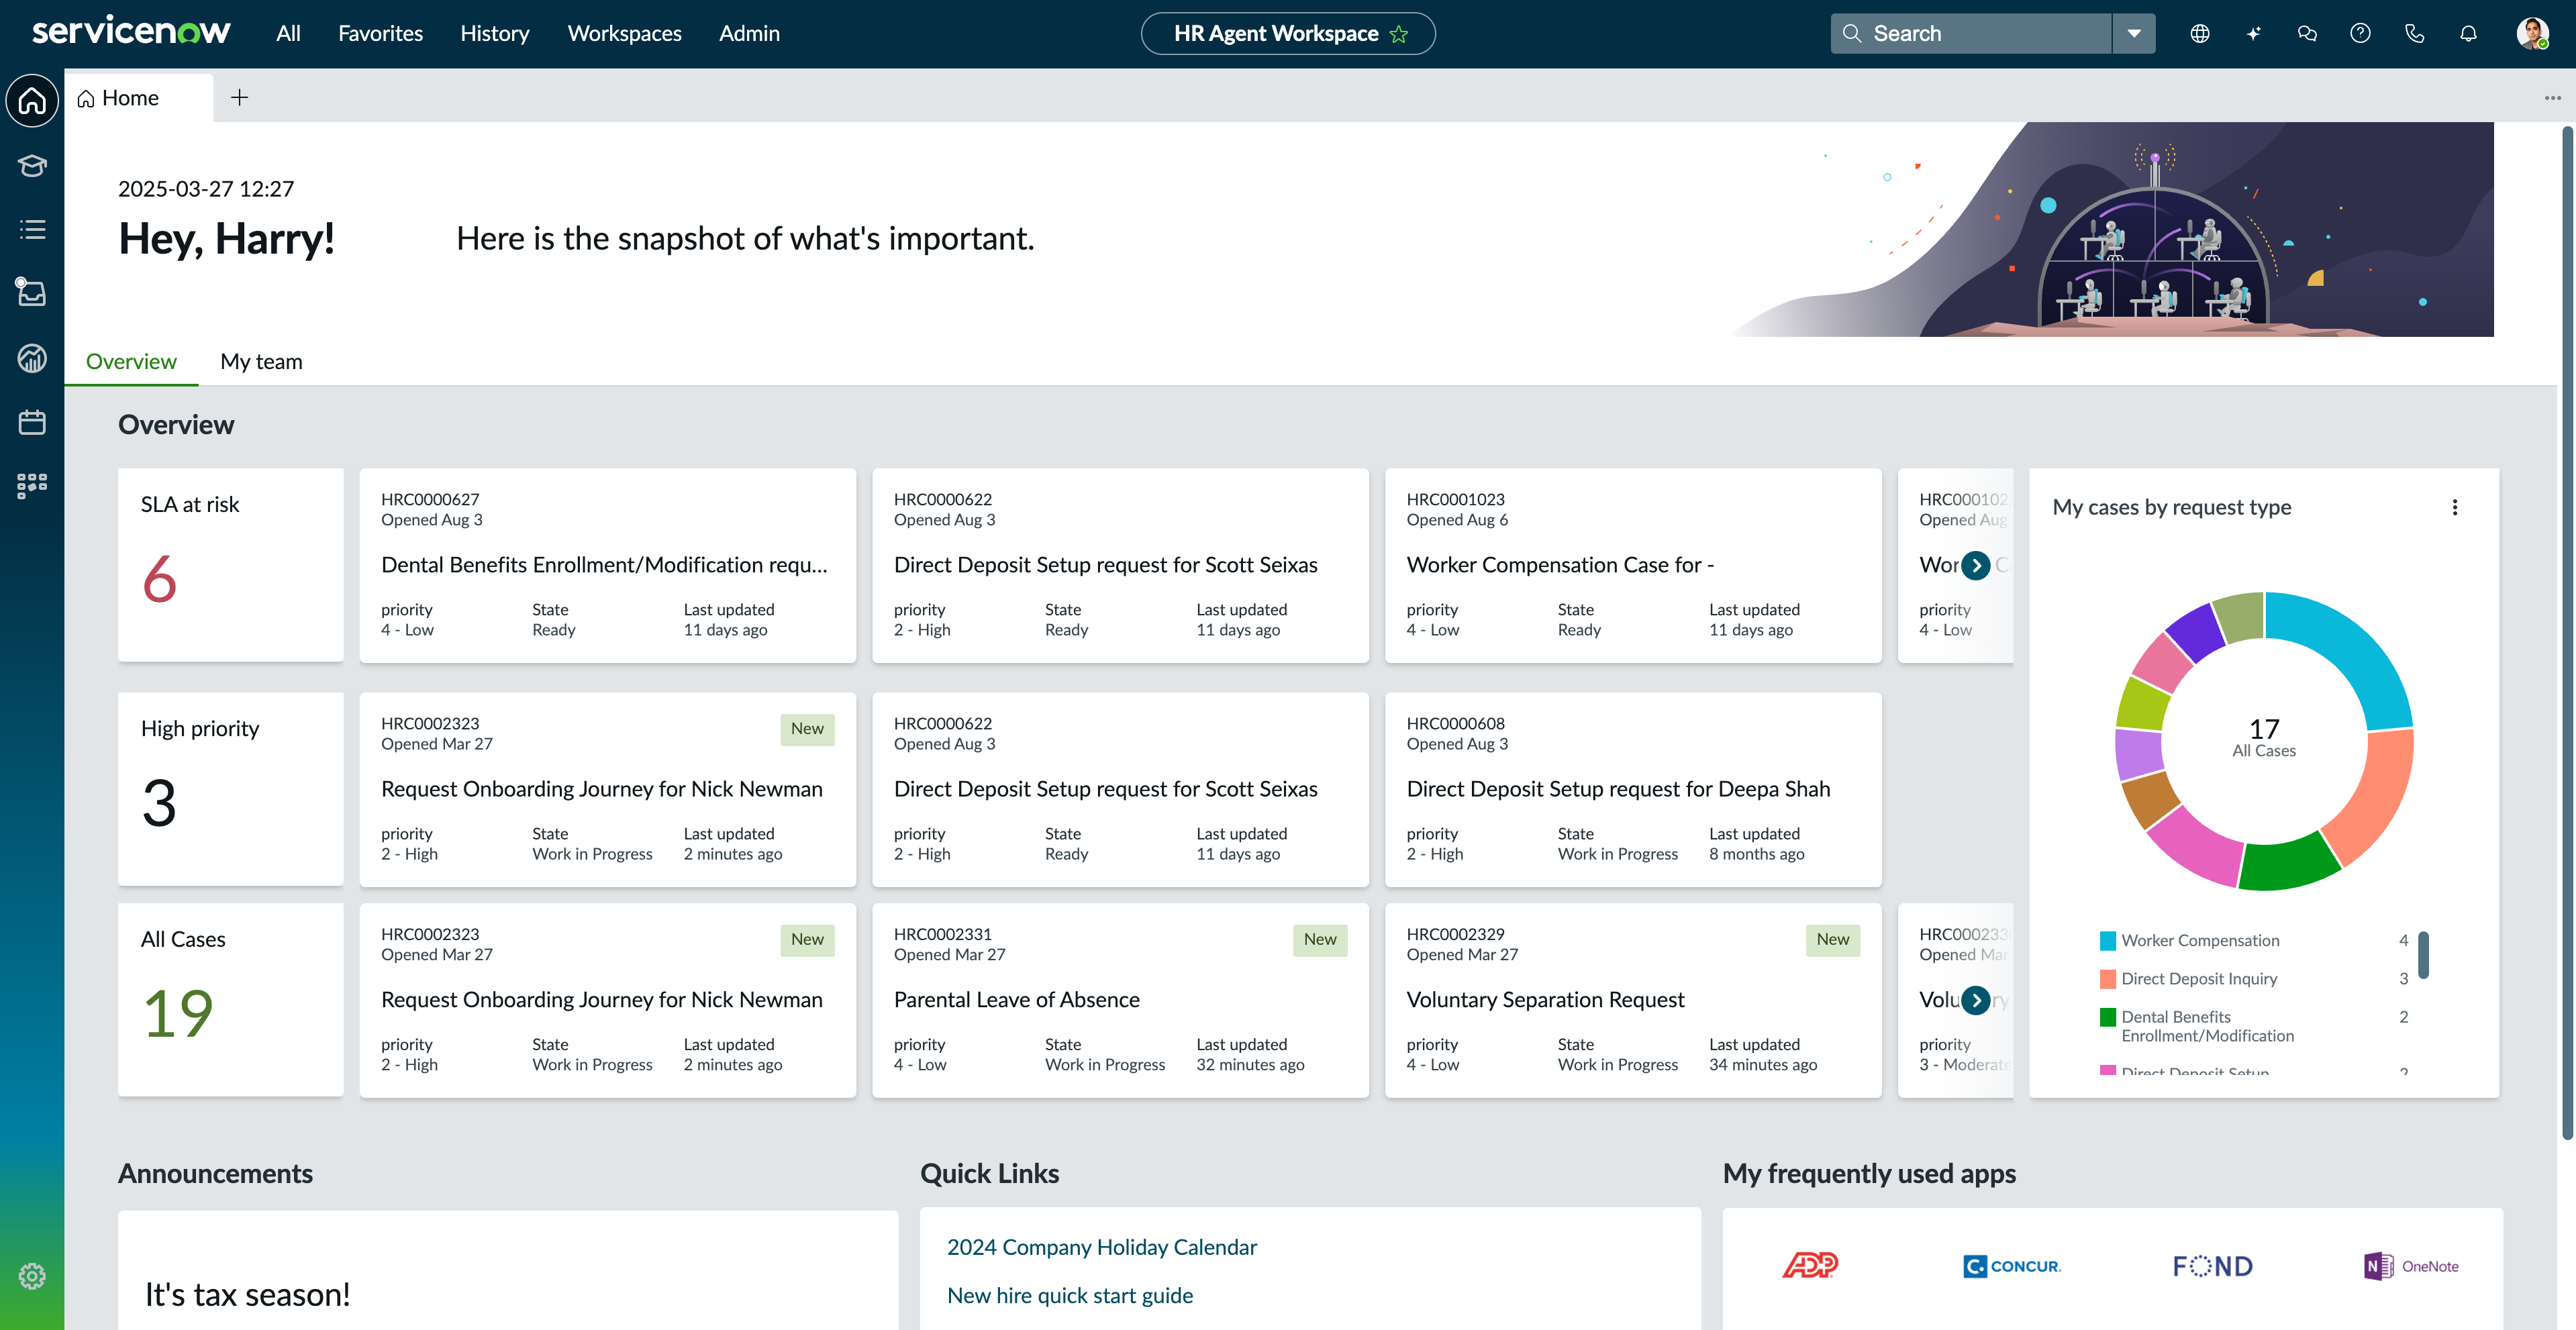Open the options menu on My cases by request type
Screen dimensions: 2576x1330
point(2455,508)
